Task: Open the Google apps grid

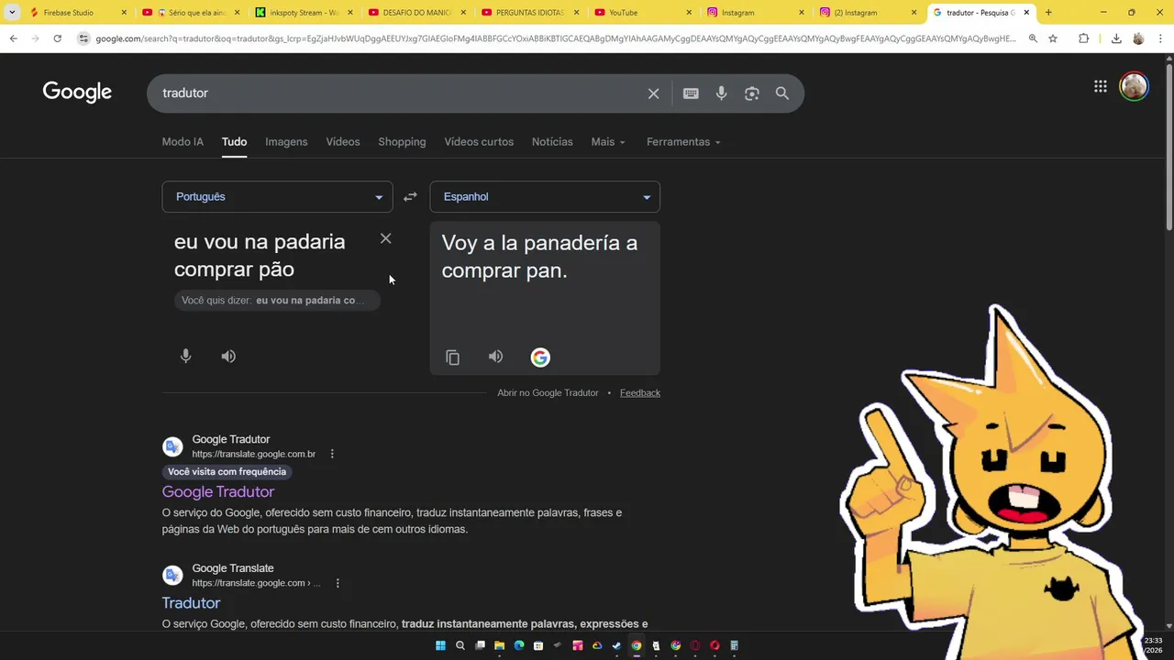Action: pos(1101,86)
